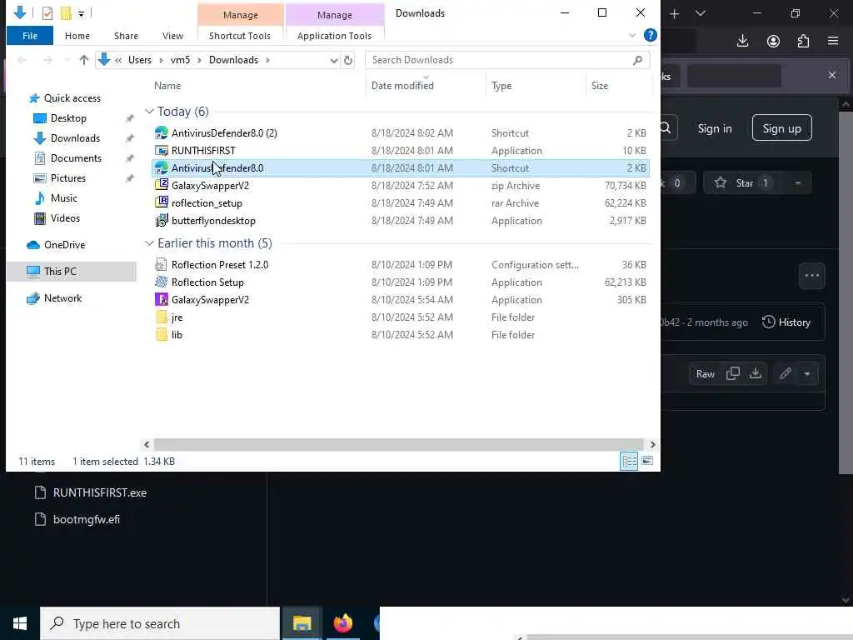Viewport: 853px width, 640px height.
Task: Sort by Size column header
Action: coord(600,86)
